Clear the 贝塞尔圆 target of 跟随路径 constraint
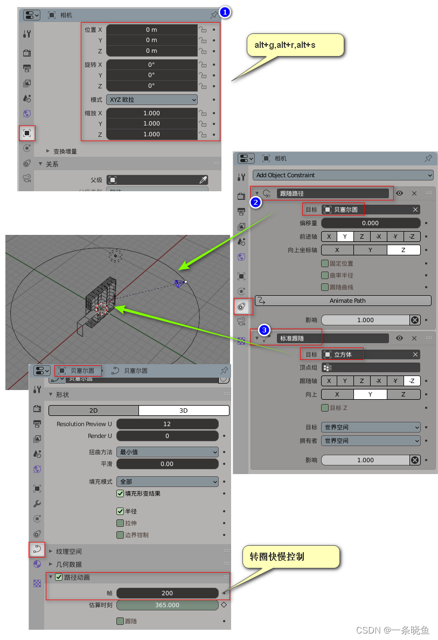The height and width of the screenshot is (640, 438). click(x=415, y=210)
